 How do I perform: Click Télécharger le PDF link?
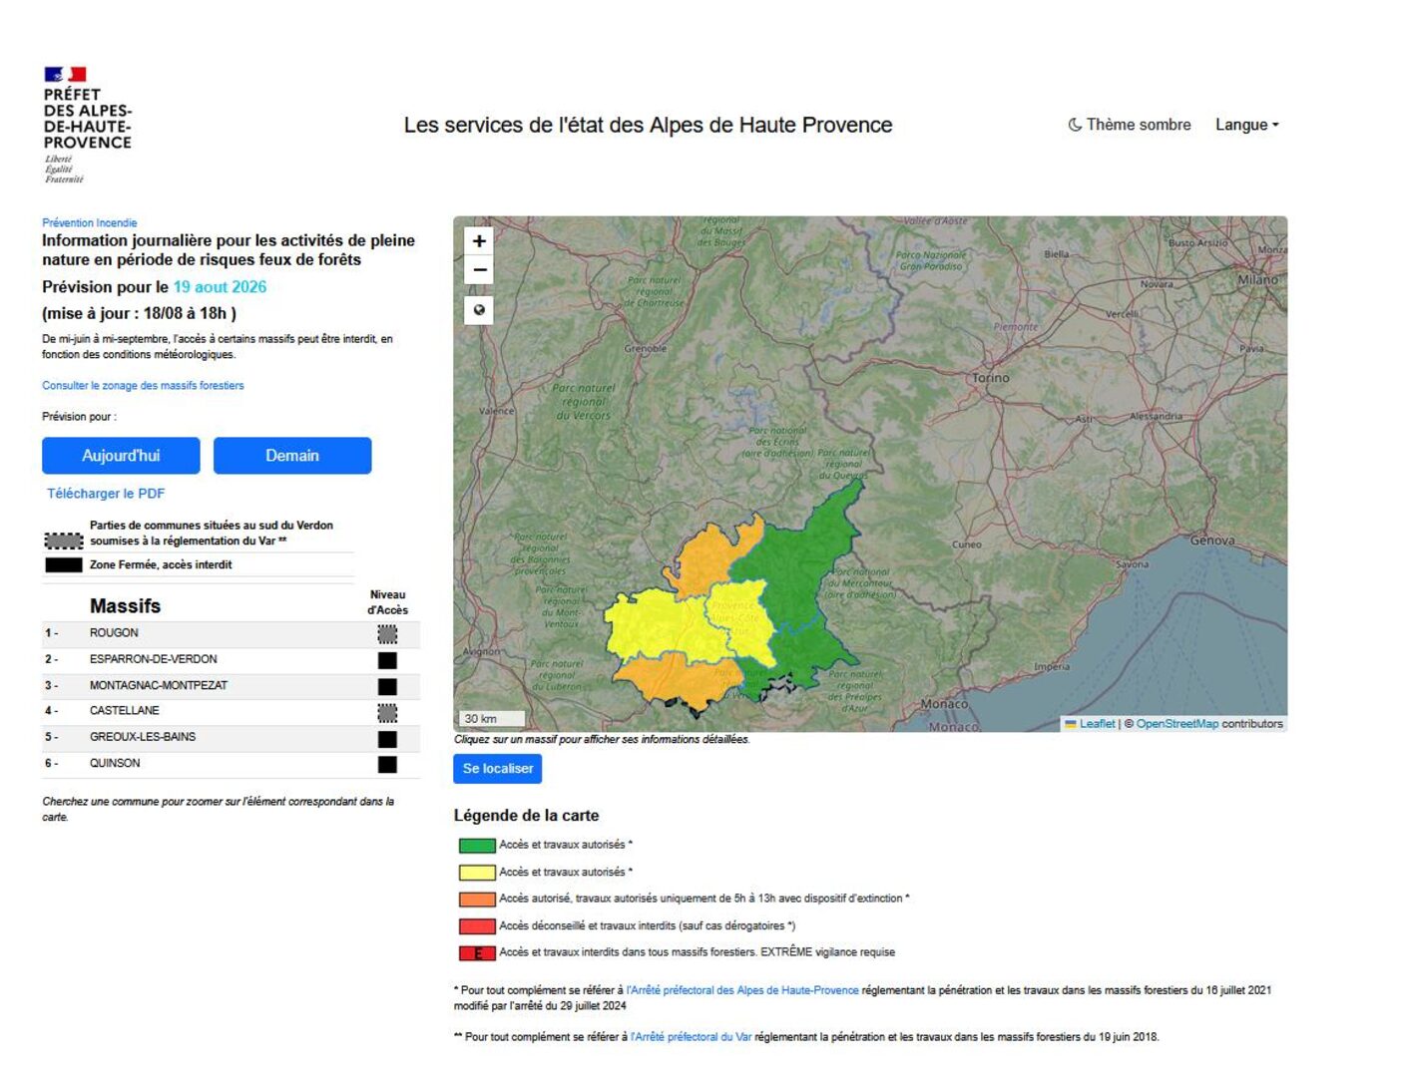coord(106,494)
